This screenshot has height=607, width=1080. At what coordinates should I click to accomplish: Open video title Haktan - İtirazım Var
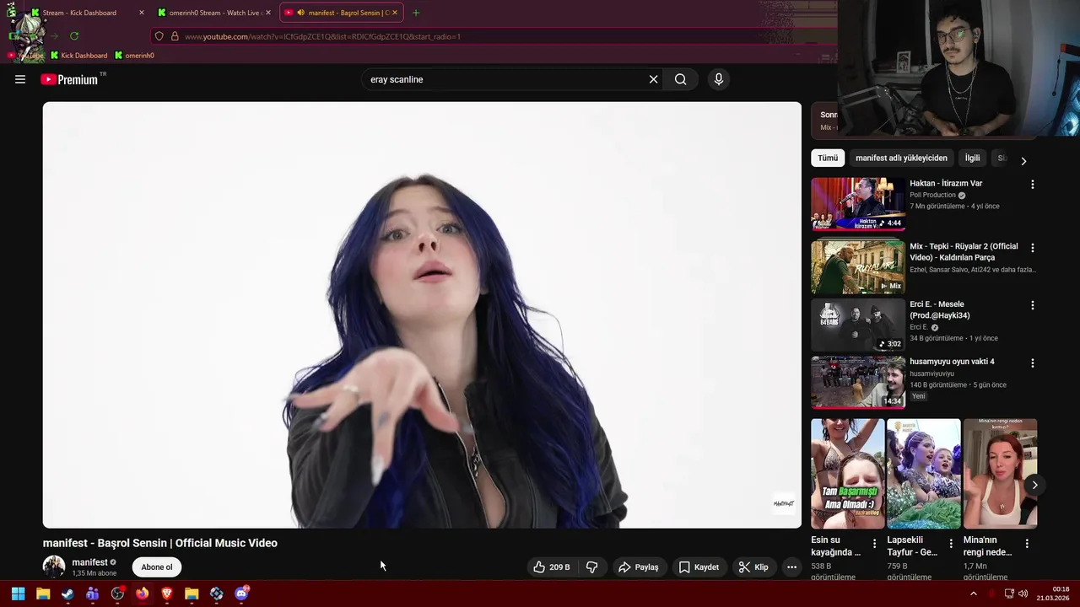(946, 183)
